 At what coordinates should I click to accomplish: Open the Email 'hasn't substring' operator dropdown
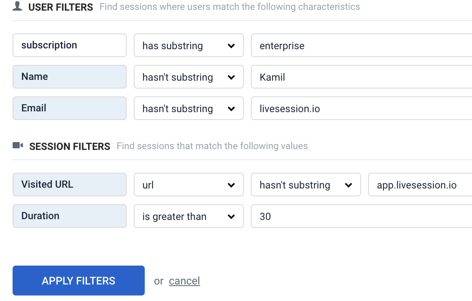pyautogui.click(x=188, y=109)
